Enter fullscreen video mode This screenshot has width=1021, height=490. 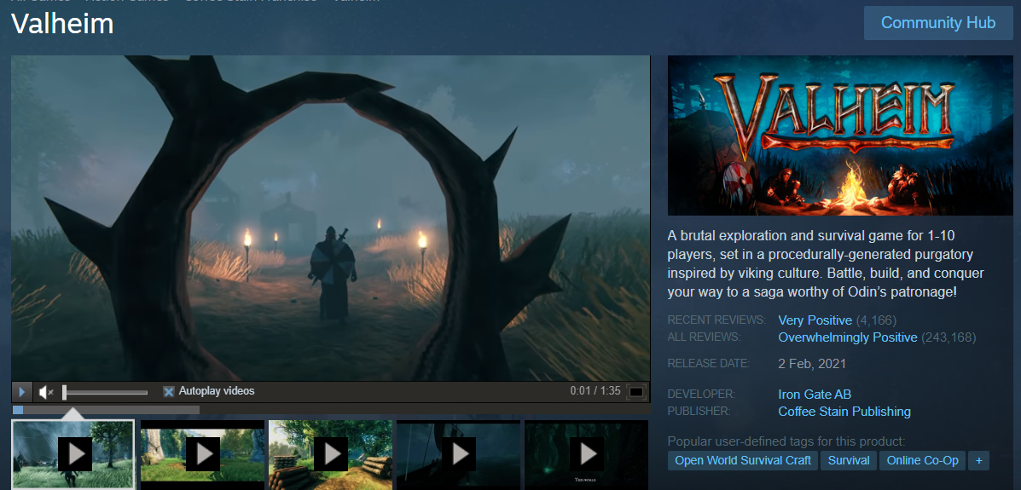coord(636,392)
